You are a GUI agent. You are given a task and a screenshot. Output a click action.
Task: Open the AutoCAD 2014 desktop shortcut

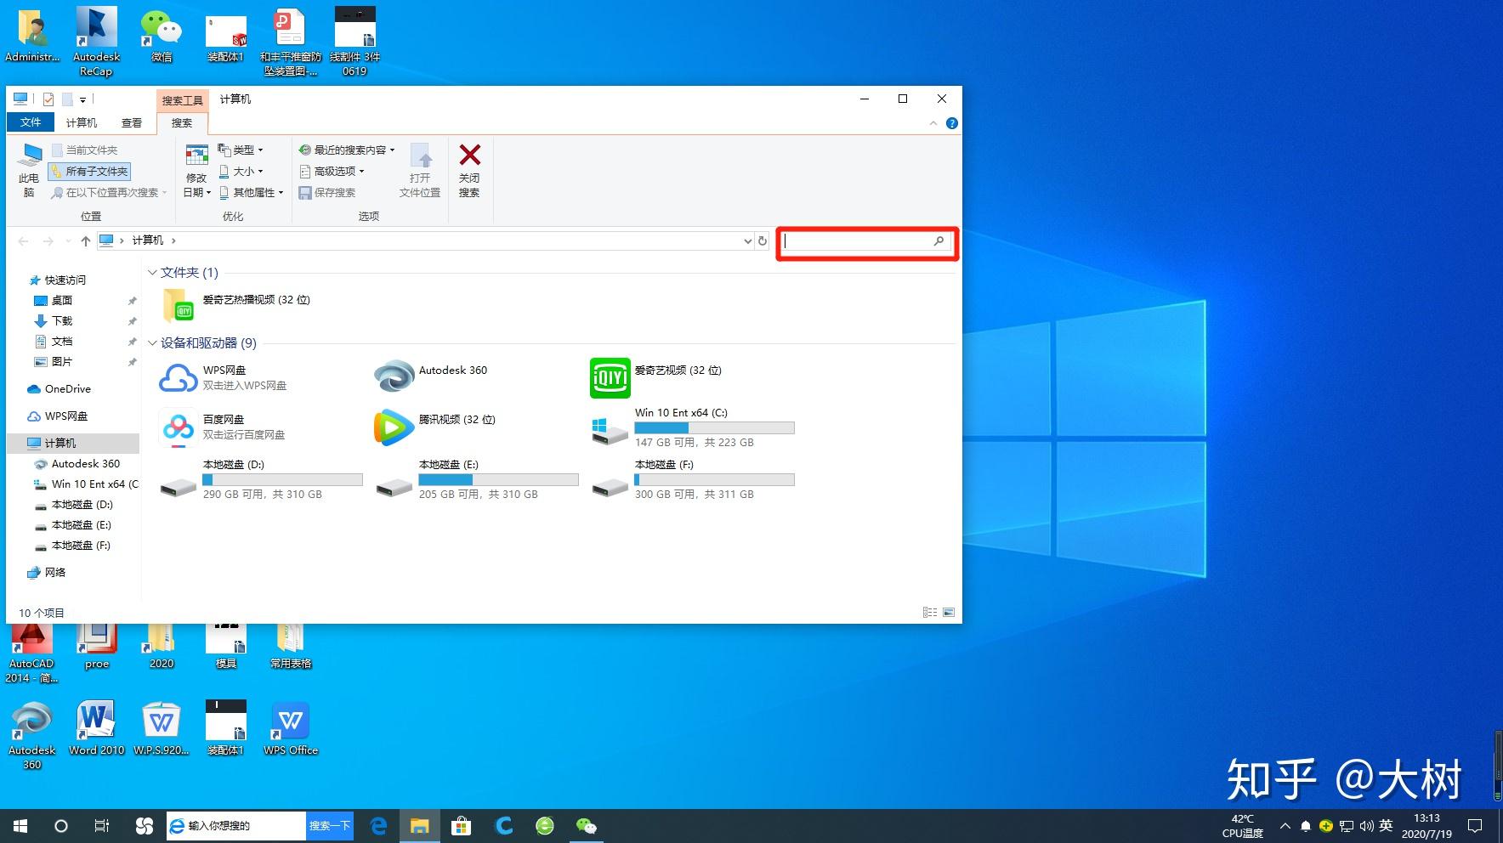pos(31,654)
